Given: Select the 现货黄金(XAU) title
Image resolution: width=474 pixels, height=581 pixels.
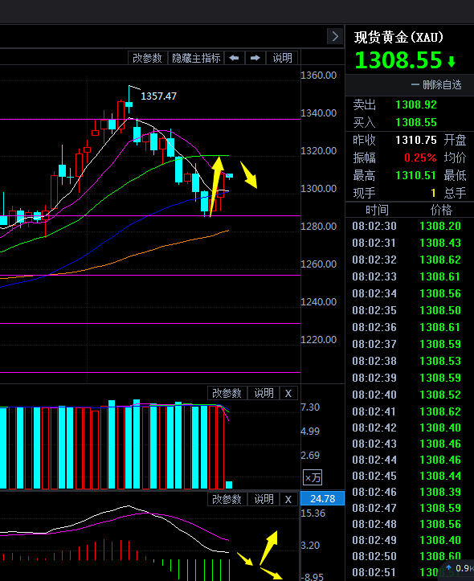Looking at the screenshot, I should (x=398, y=38).
